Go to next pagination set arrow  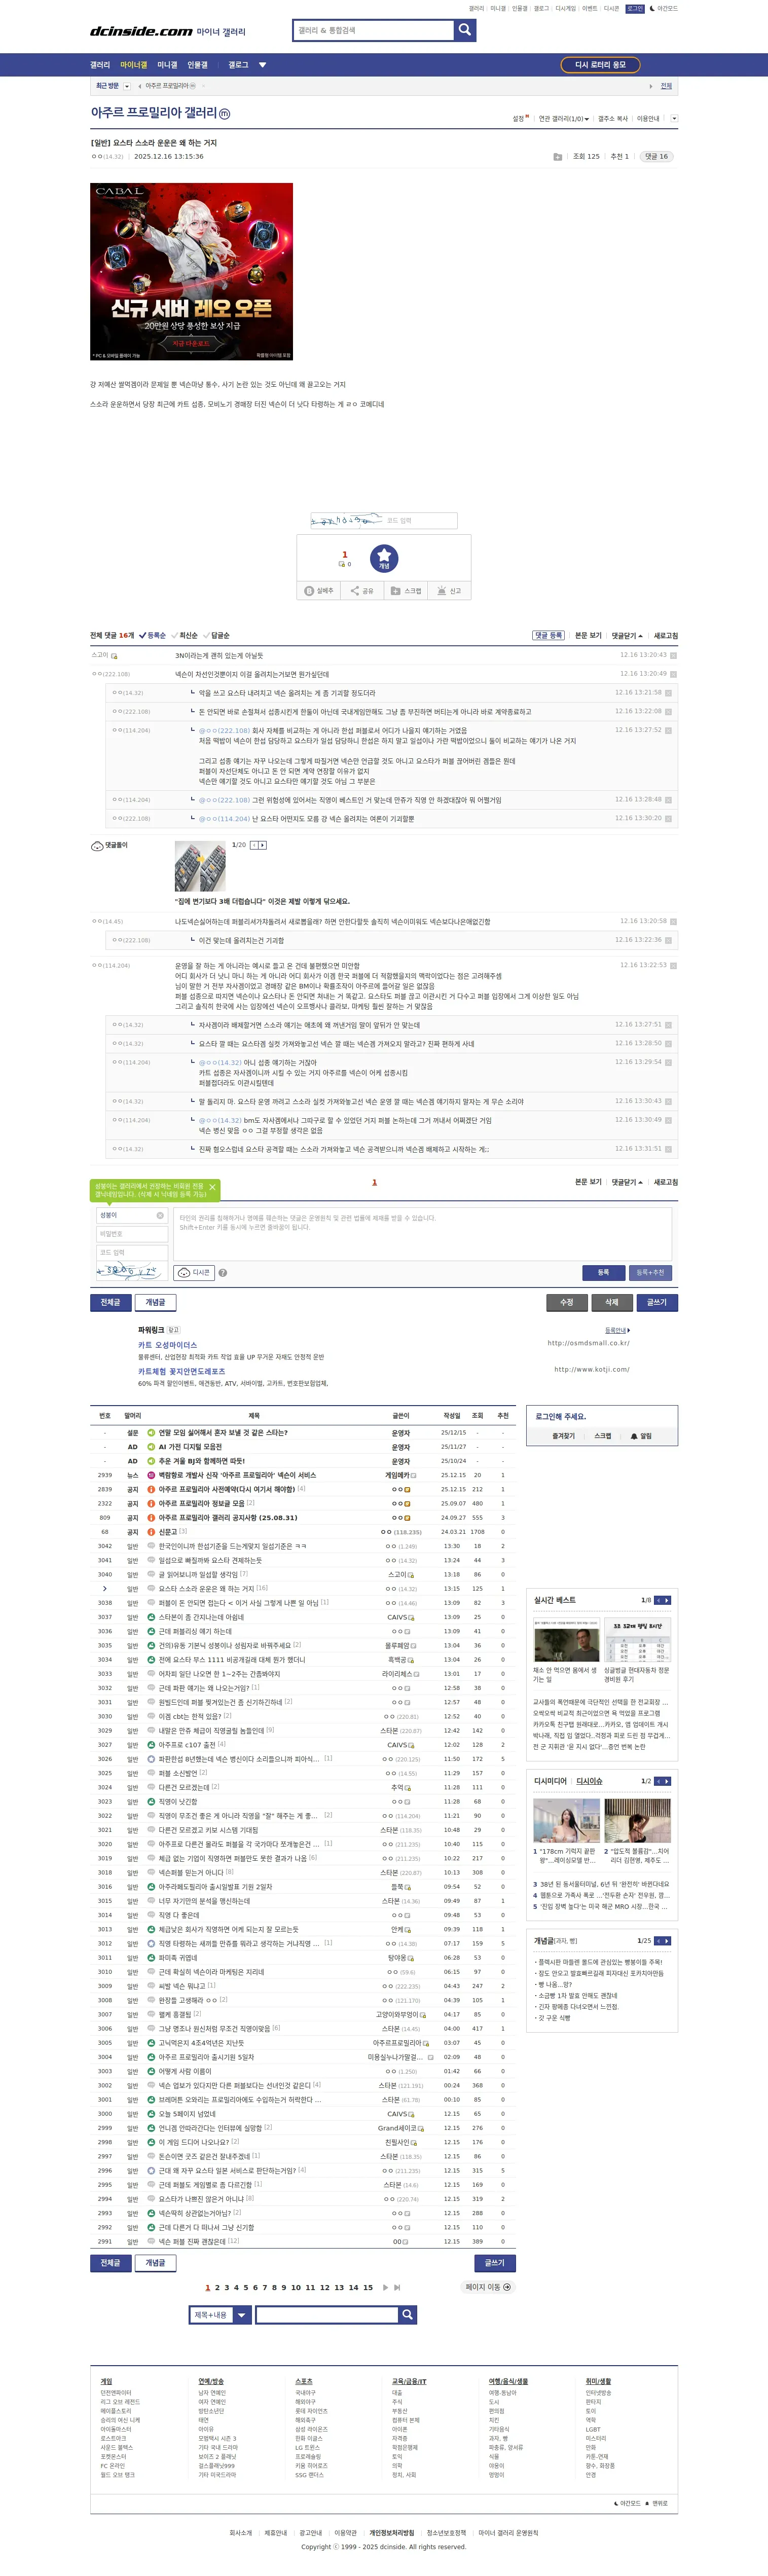(385, 2287)
